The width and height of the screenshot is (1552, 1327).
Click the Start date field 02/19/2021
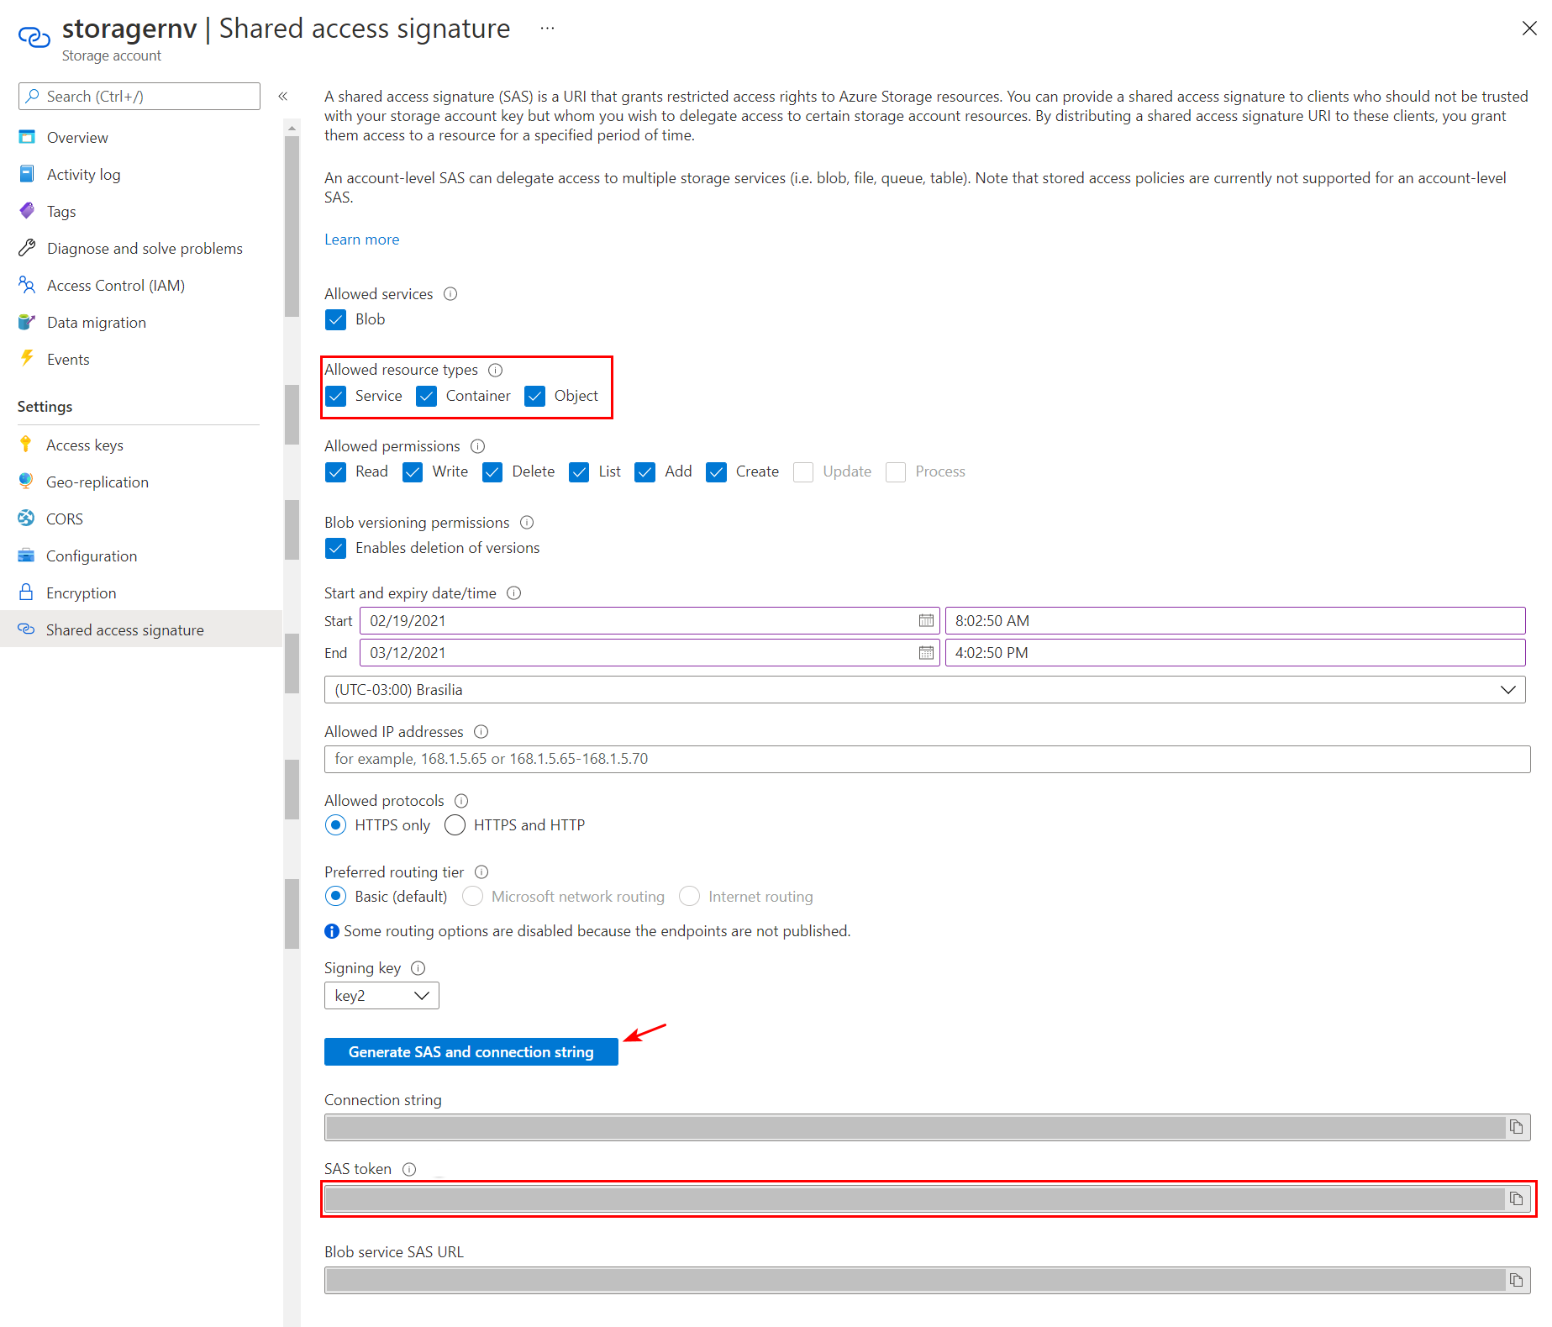click(x=649, y=621)
